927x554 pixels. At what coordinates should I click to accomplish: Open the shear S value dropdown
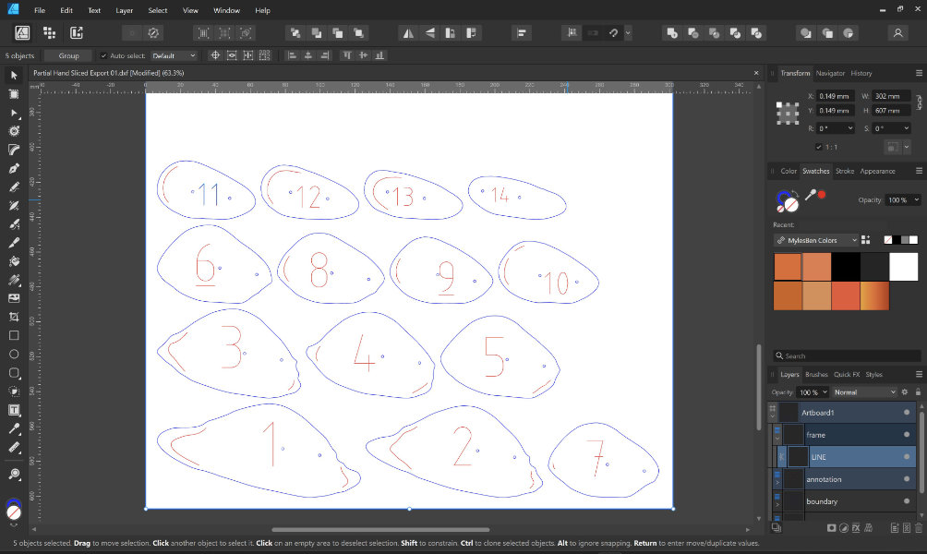906,128
